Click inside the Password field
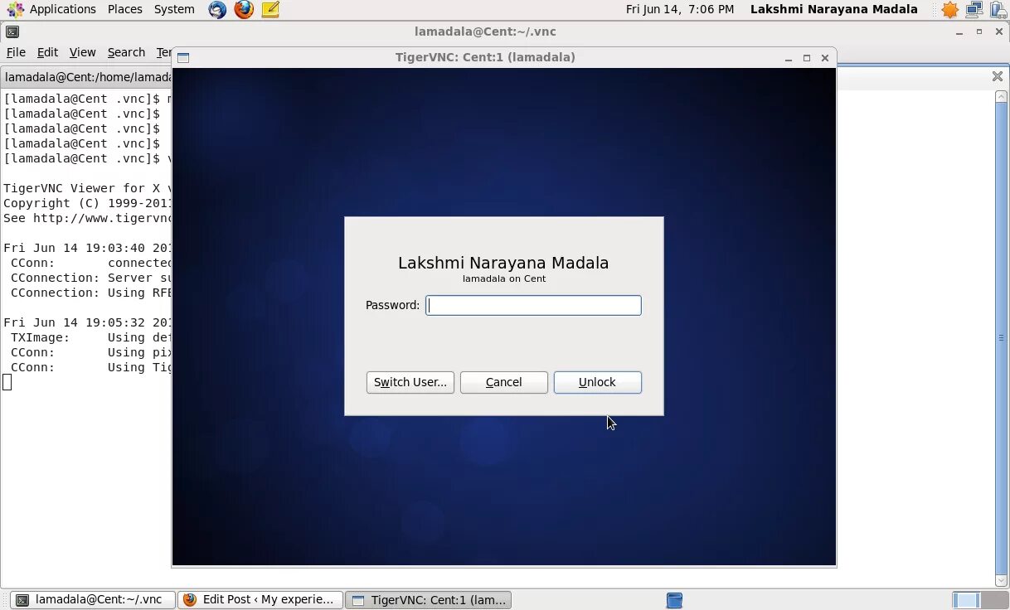The height and width of the screenshot is (610, 1010). click(x=533, y=305)
